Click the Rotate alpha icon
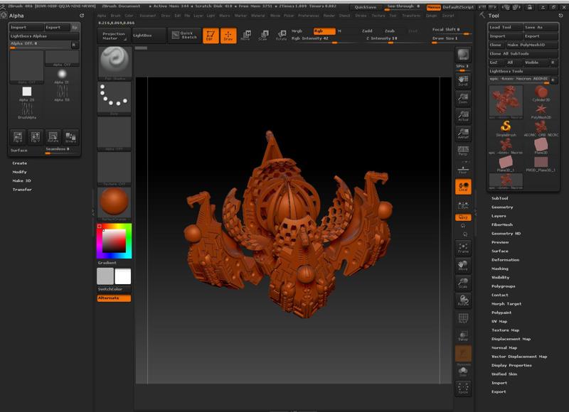The height and width of the screenshot is (412, 569). pyautogui.click(x=53, y=137)
